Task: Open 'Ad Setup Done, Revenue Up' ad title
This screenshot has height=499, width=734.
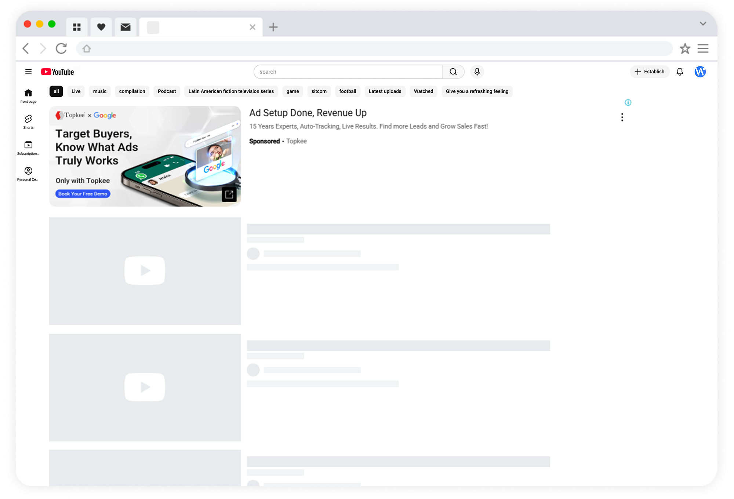Action: [308, 113]
